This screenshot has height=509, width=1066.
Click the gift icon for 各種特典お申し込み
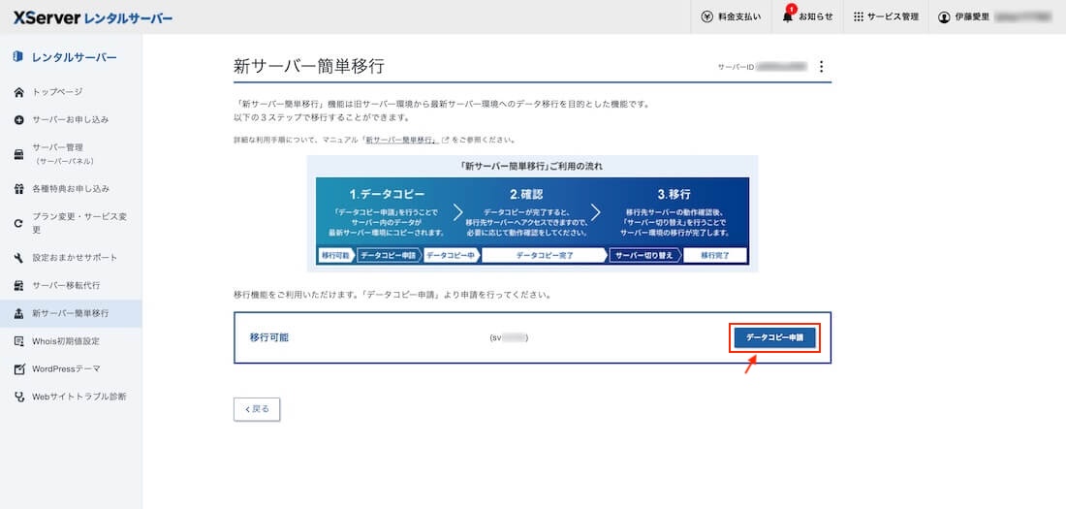pos(19,188)
